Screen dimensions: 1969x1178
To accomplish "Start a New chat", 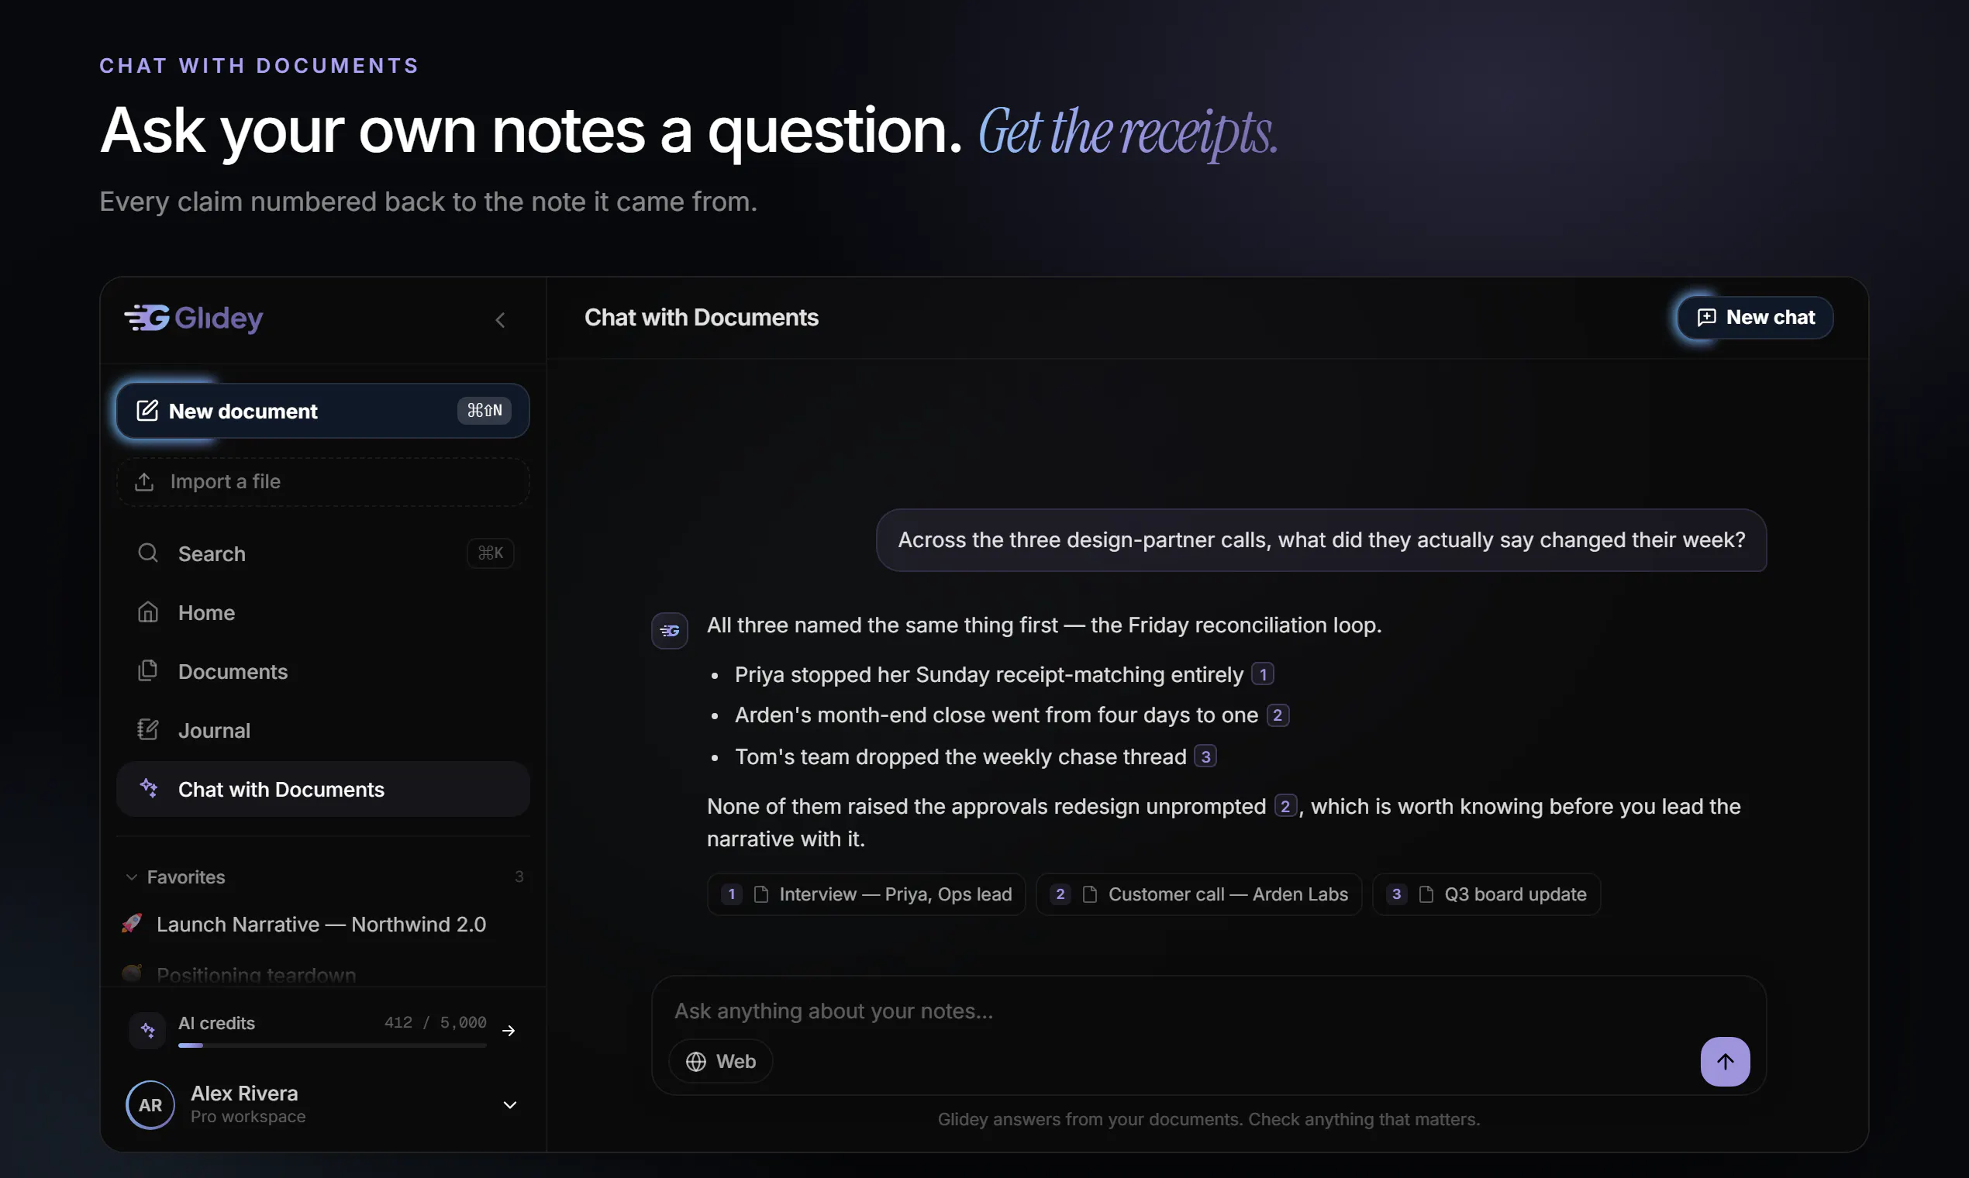I will pos(1754,318).
